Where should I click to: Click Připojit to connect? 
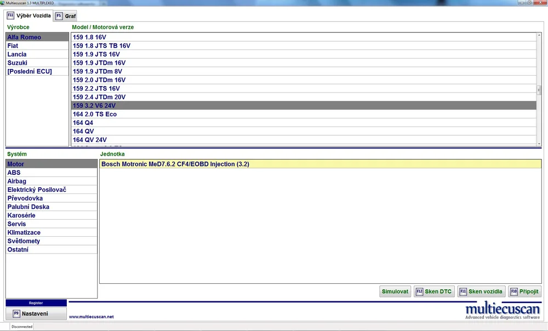coord(524,292)
